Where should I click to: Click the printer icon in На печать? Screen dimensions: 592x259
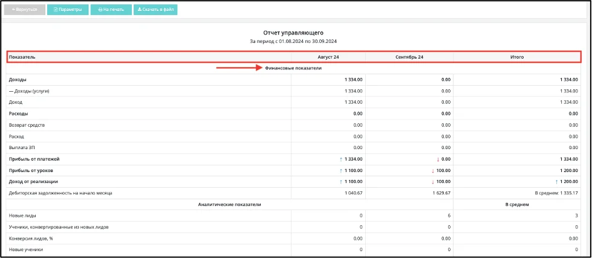click(100, 10)
